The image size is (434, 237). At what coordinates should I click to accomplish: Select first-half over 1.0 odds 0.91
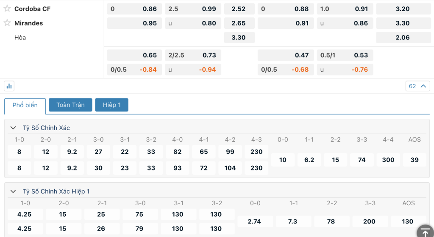[x=345, y=9]
